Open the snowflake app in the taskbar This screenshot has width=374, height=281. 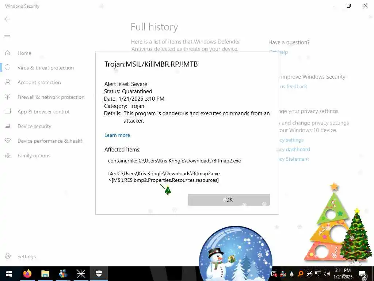point(81,274)
